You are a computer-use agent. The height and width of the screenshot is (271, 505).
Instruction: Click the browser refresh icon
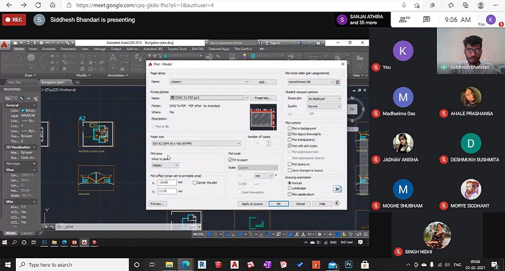[x=38, y=5]
